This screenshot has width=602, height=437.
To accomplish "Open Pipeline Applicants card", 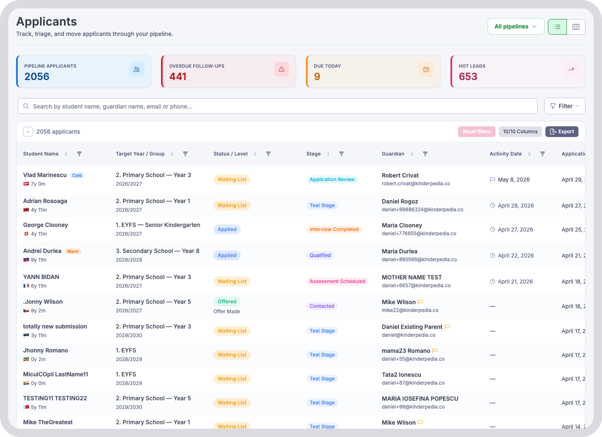I will tap(83, 71).
